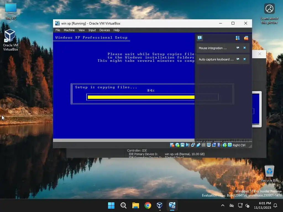The height and width of the screenshot is (212, 283).
Task: Expand the Mouse integration notification text
Action: (x=213, y=48)
